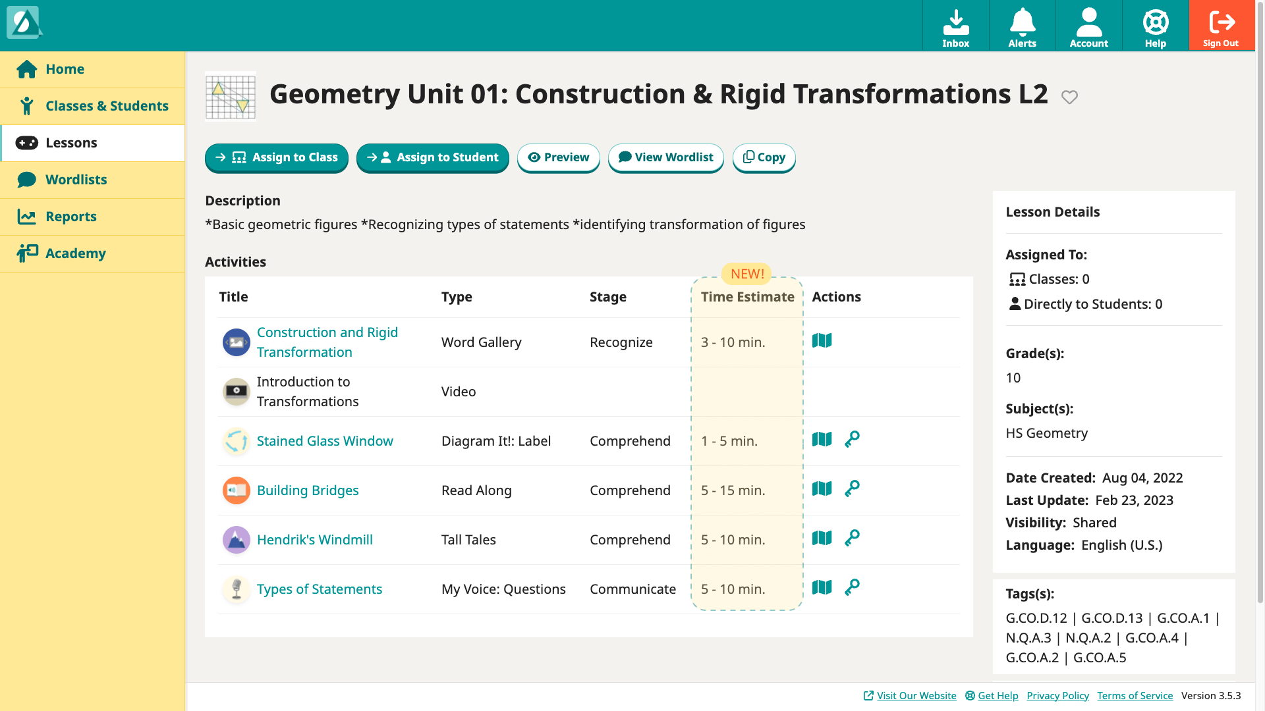Viewport: 1265px width, 711px height.
Task: Click map icon for Construction and Rigid Transformation
Action: tap(822, 340)
